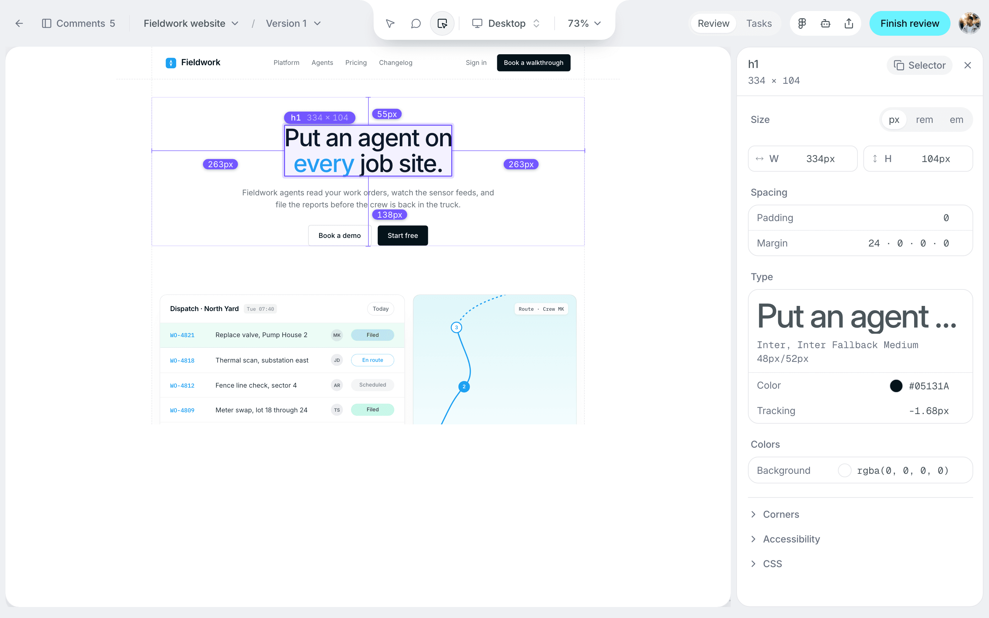Toggle the inspect element tool
The image size is (989, 618).
click(x=442, y=23)
